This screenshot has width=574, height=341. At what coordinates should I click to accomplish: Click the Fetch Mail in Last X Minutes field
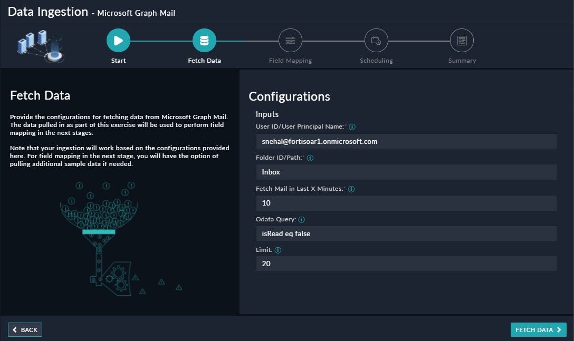click(406, 203)
